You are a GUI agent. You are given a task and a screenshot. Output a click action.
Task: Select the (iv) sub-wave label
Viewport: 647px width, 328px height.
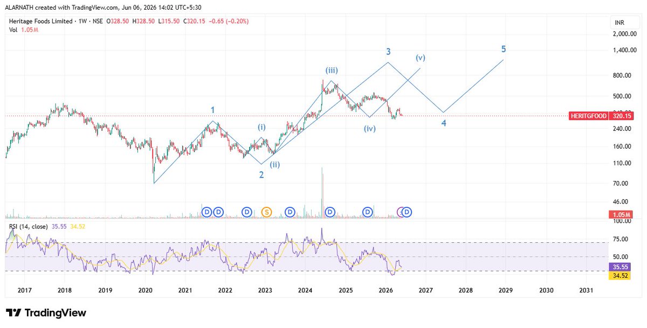369,129
